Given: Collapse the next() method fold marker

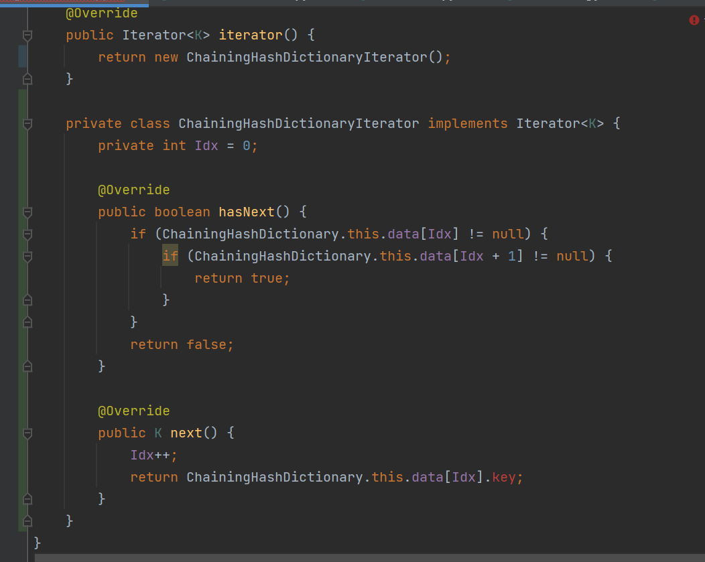Looking at the screenshot, I should pos(27,433).
